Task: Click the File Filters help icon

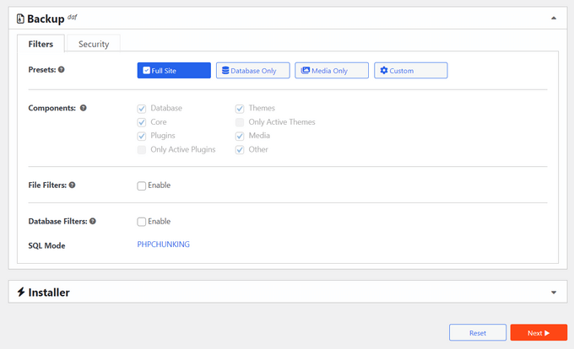Action: click(x=73, y=185)
